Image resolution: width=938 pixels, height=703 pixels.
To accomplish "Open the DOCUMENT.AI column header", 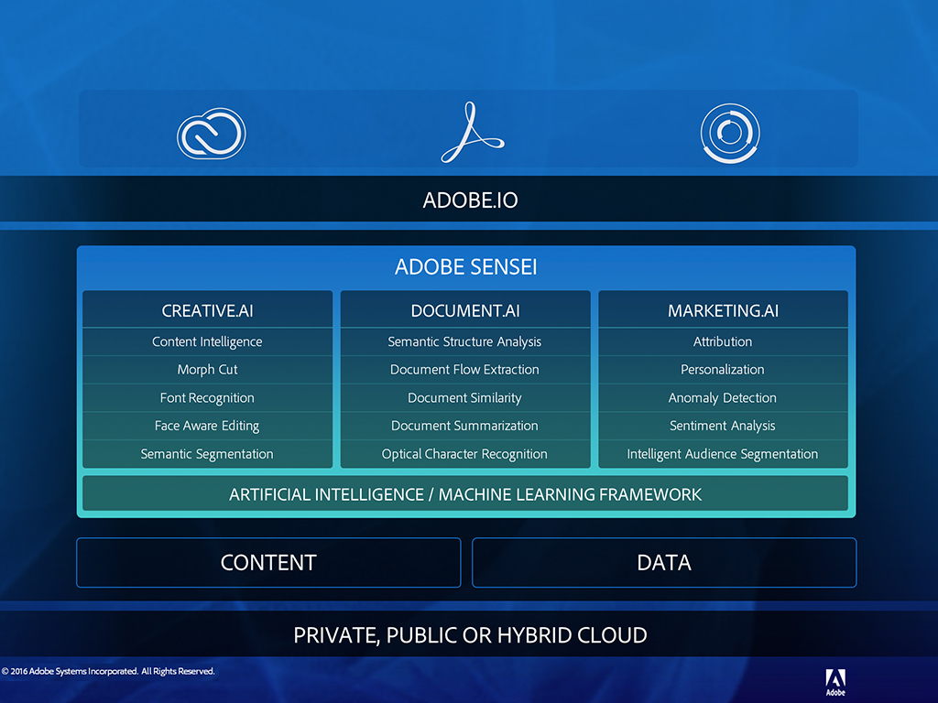I will coord(464,310).
